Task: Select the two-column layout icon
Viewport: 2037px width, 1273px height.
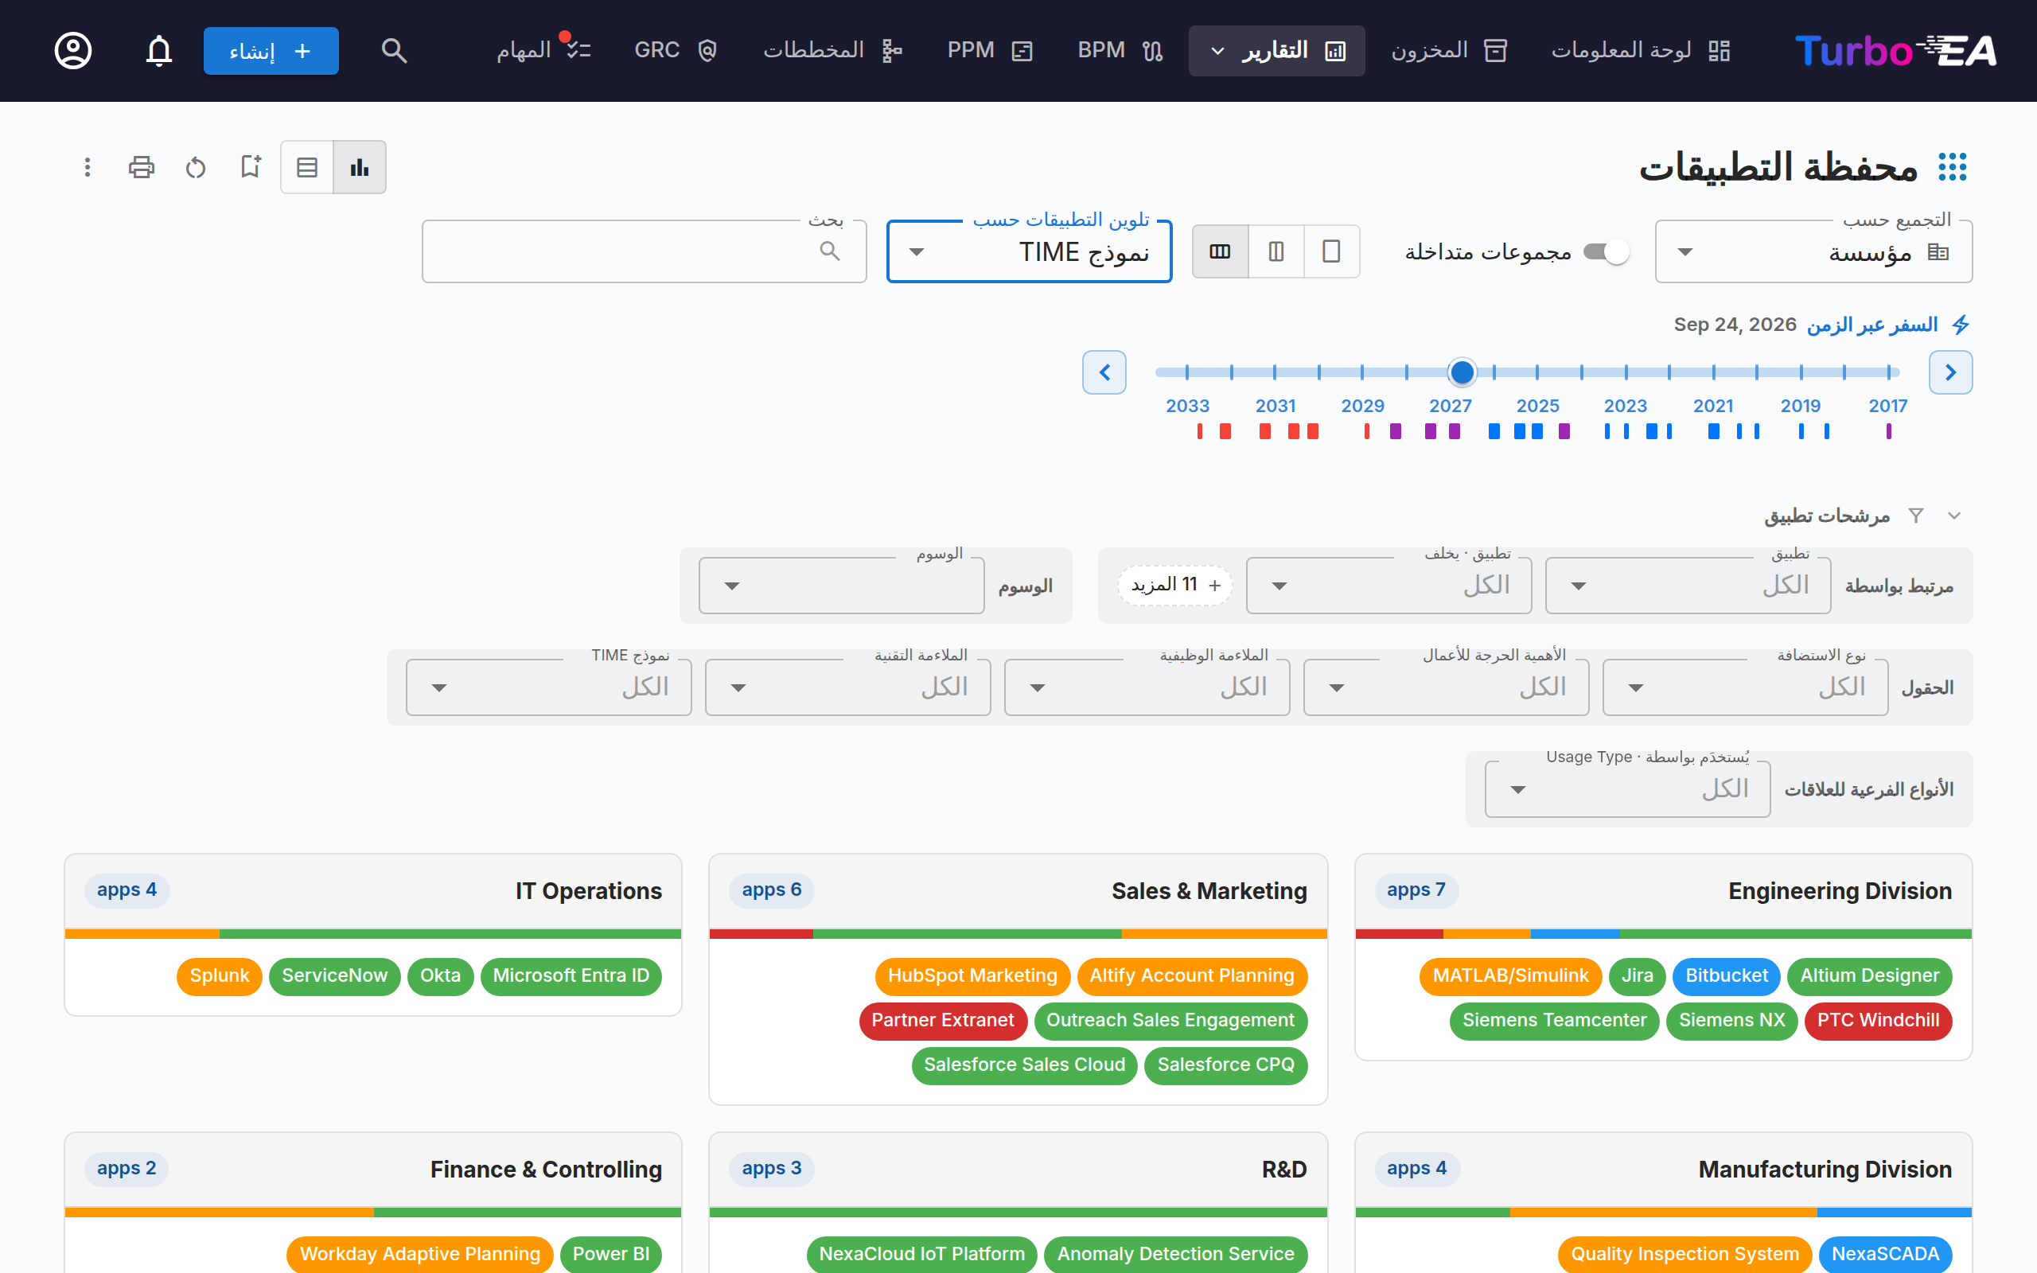Action: click(1276, 251)
